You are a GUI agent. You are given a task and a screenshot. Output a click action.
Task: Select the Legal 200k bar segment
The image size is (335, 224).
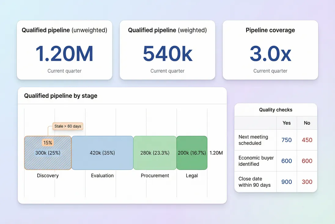point(192,153)
